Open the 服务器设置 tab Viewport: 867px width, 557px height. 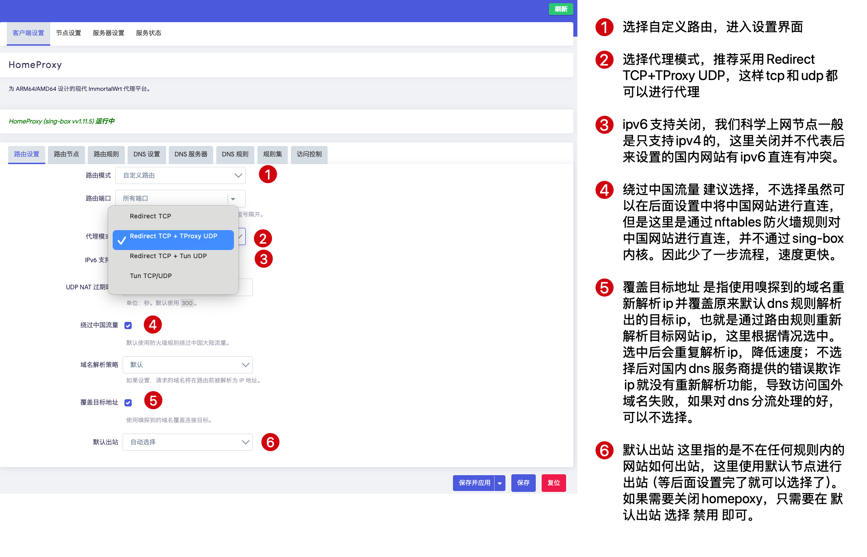(109, 33)
